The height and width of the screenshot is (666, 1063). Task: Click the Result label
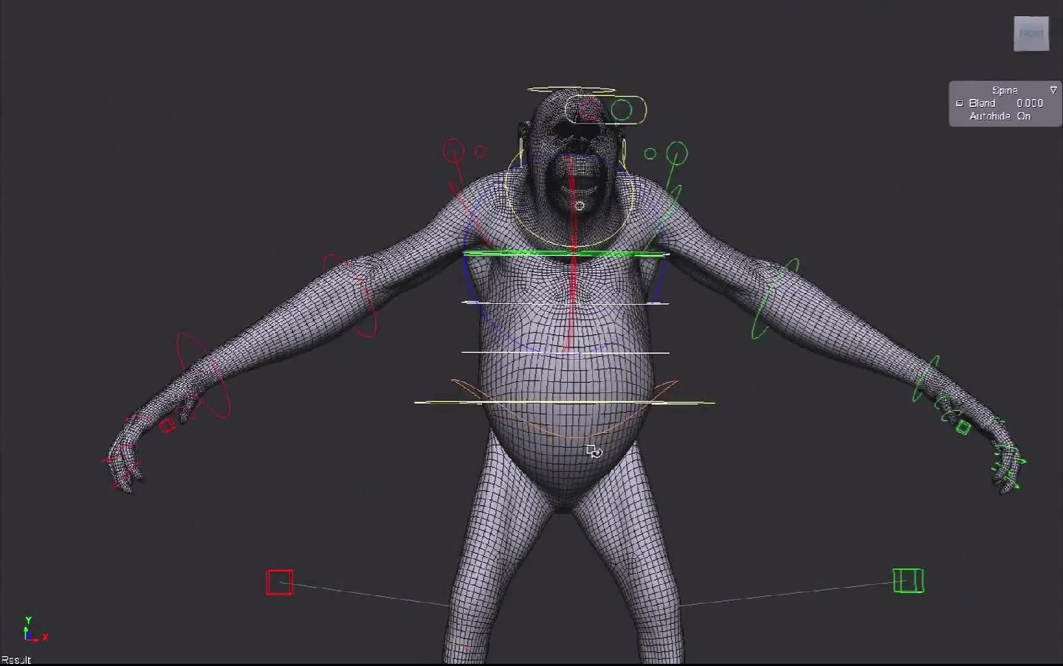coord(16,660)
